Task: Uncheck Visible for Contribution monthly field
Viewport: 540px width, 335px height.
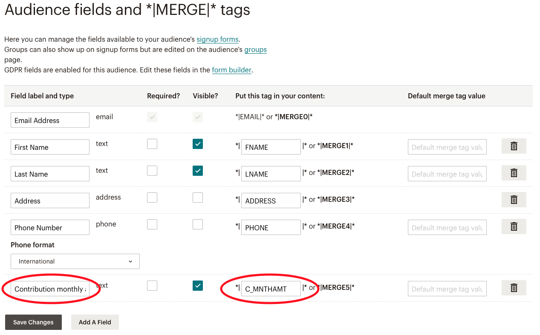Action: point(198,286)
